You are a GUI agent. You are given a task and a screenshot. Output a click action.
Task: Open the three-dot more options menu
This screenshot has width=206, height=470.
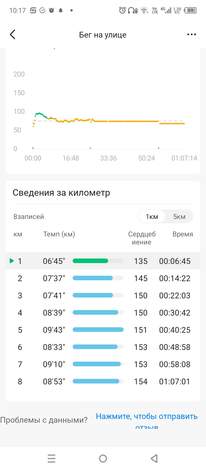(191, 35)
